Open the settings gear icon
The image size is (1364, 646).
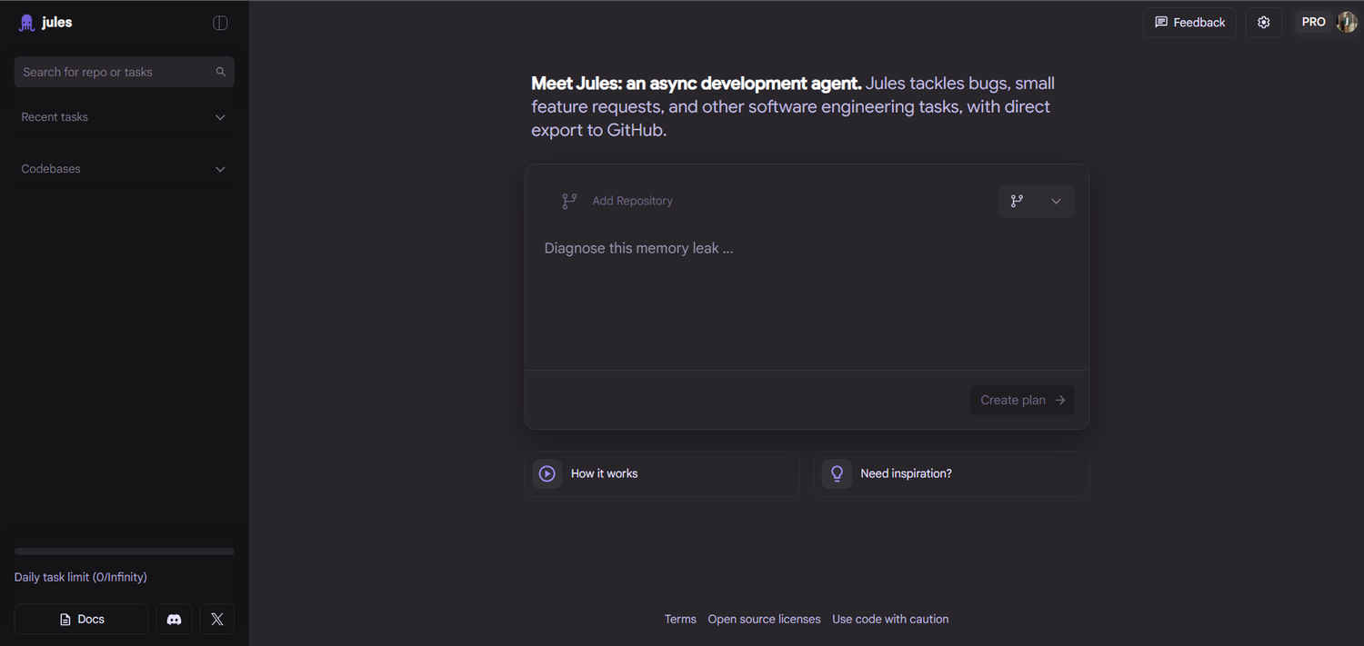(x=1263, y=23)
